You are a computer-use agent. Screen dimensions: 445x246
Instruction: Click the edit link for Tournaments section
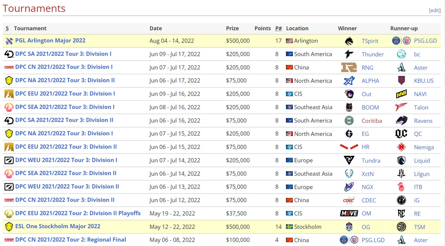(435, 10)
